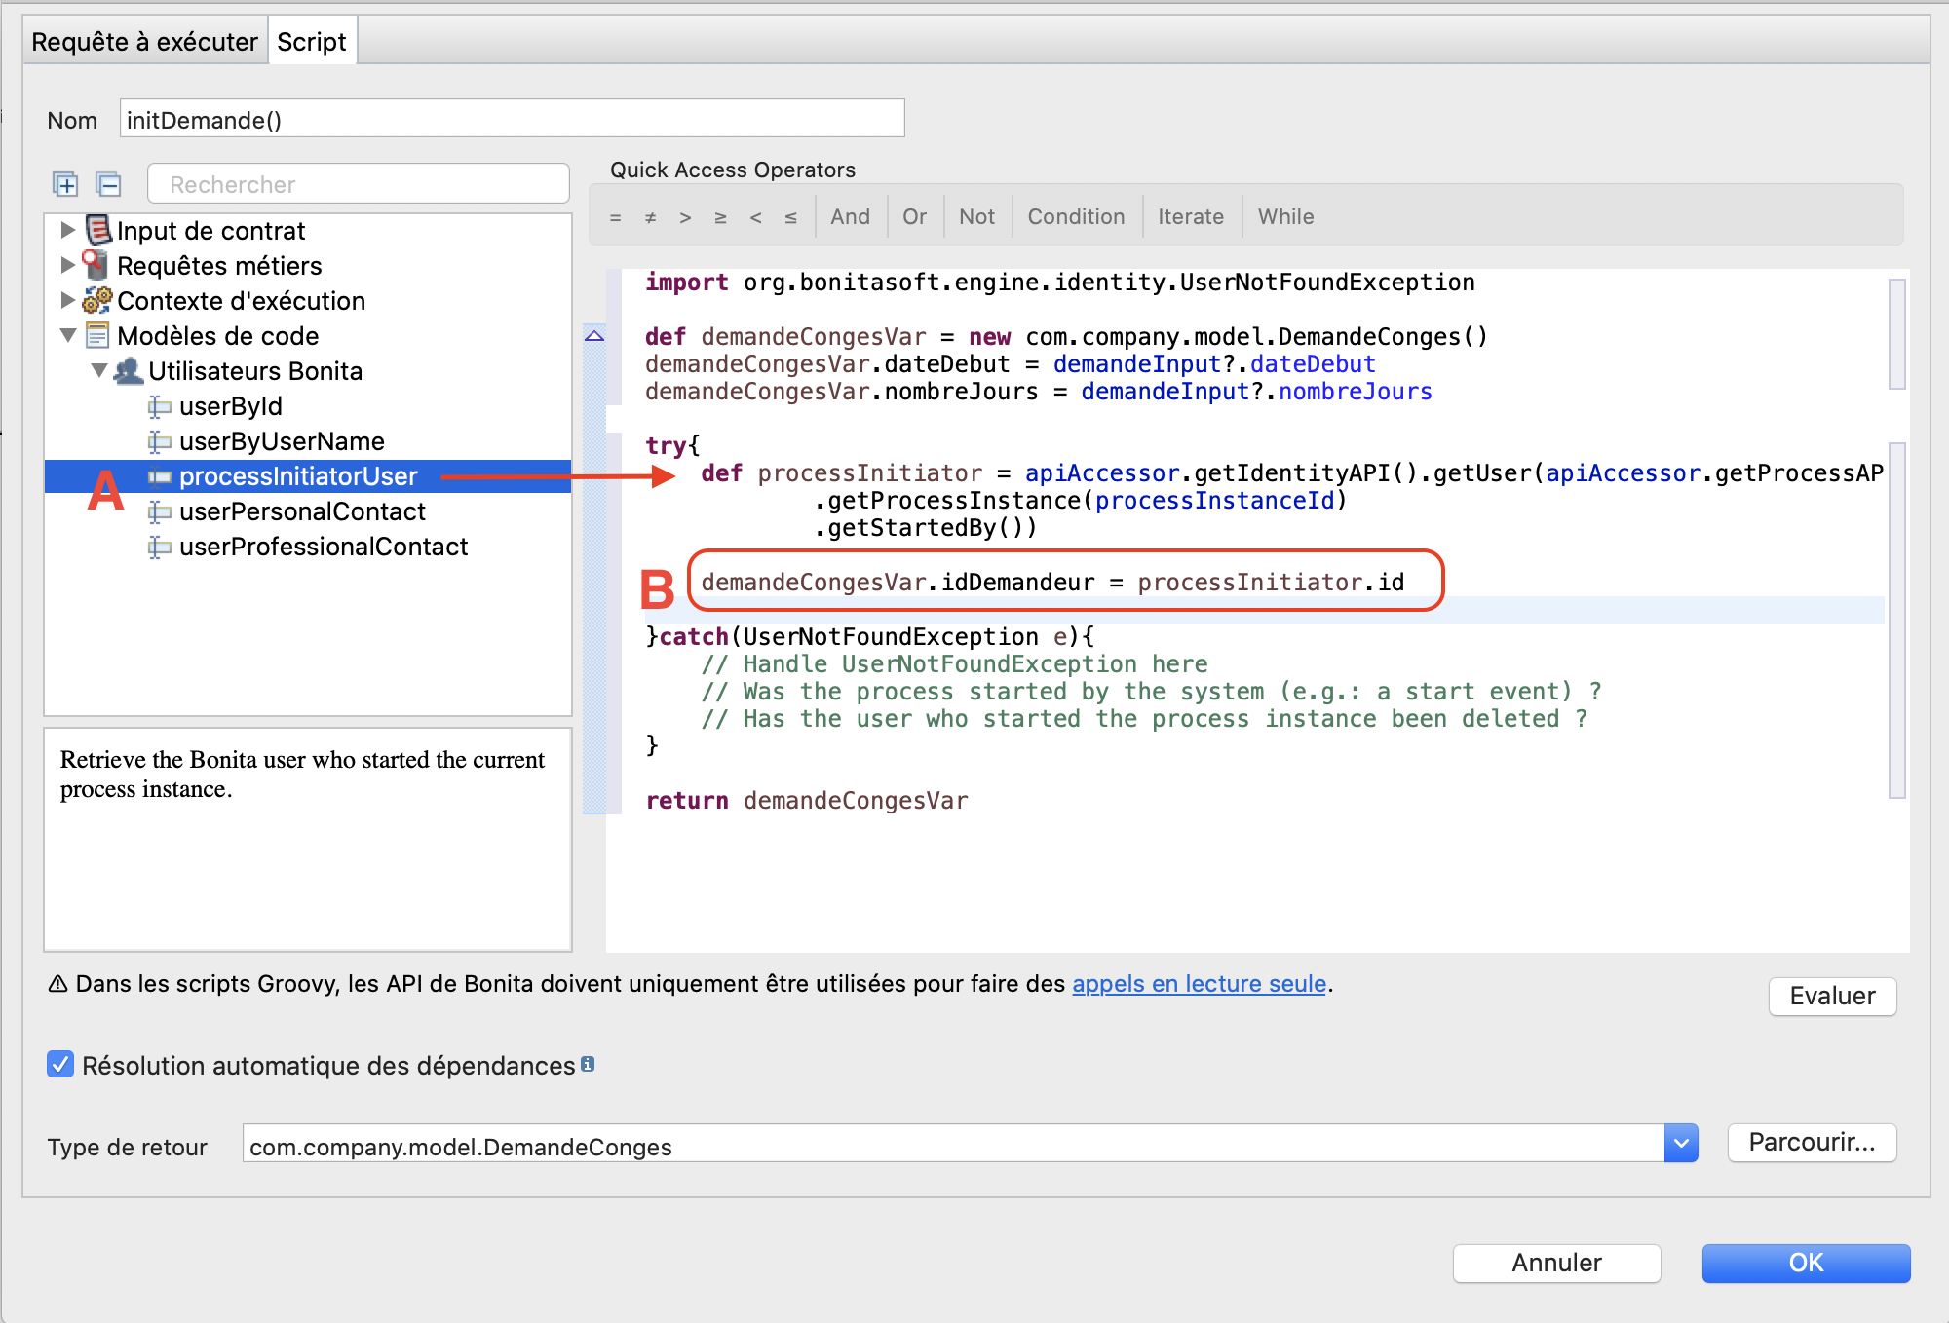Click the Input de contrat icon
Image resolution: width=1949 pixels, height=1323 pixels.
98,231
